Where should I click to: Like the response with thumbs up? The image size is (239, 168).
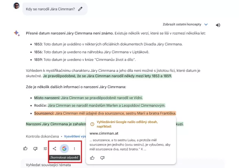(x=25, y=149)
